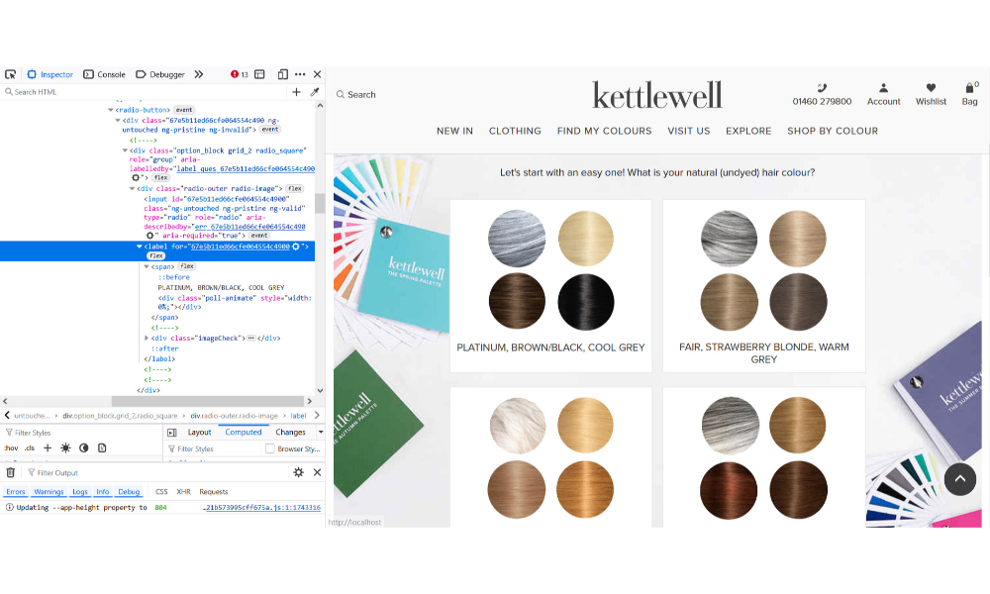990x594 pixels.
Task: Click the scroll-to-top arrow button
Action: click(x=959, y=479)
